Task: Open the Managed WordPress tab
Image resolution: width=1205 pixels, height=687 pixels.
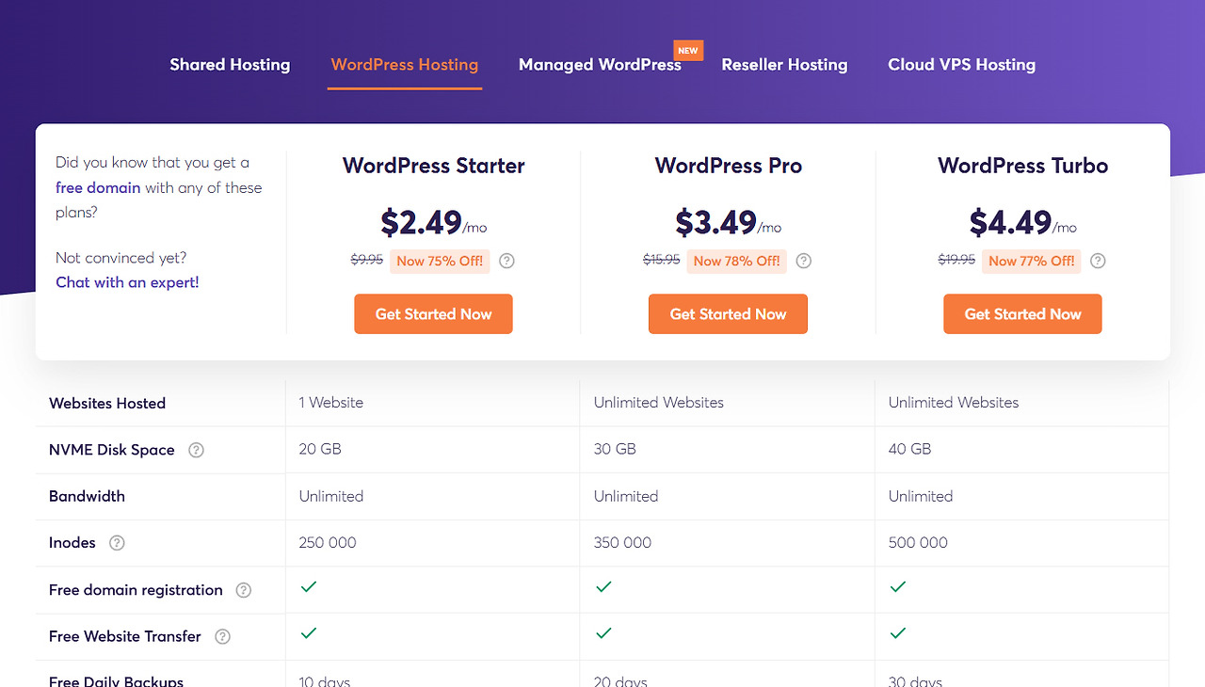Action: pos(600,65)
